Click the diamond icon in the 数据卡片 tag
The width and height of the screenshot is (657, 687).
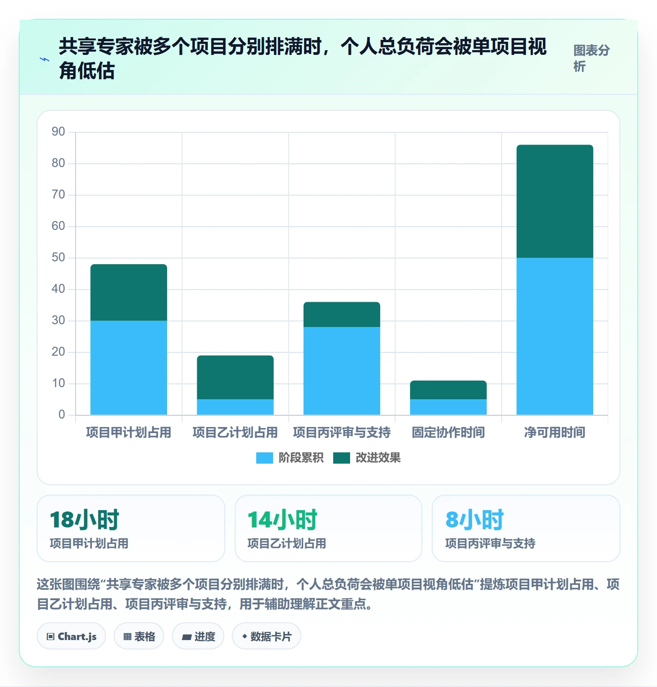click(244, 636)
